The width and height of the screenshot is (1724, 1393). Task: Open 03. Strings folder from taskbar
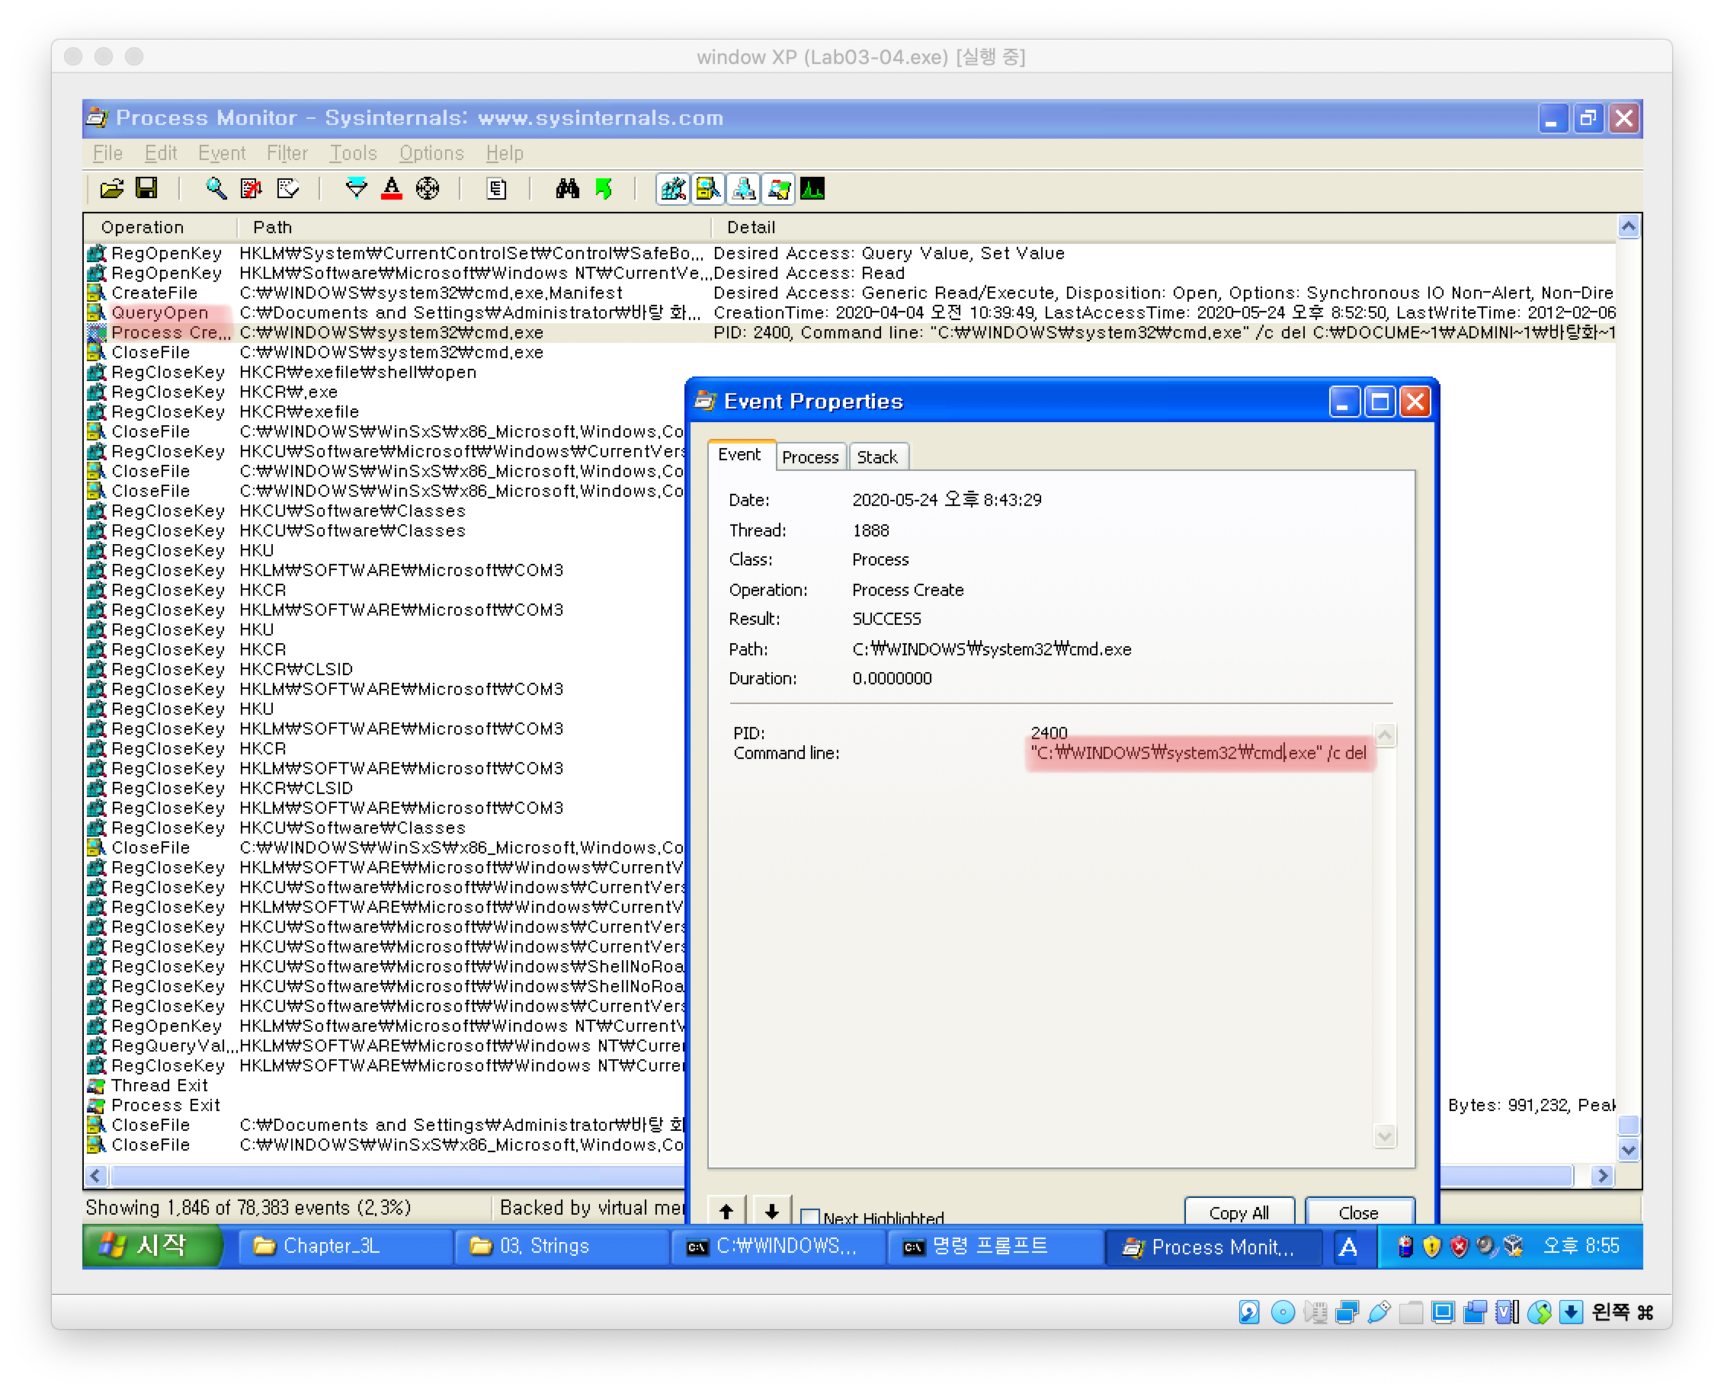coord(561,1246)
